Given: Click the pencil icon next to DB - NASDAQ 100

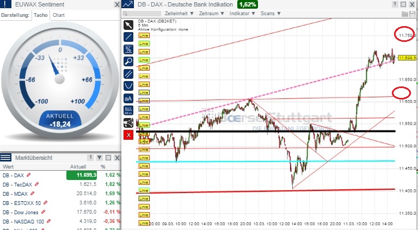Looking at the screenshot, I should tap(49, 221).
